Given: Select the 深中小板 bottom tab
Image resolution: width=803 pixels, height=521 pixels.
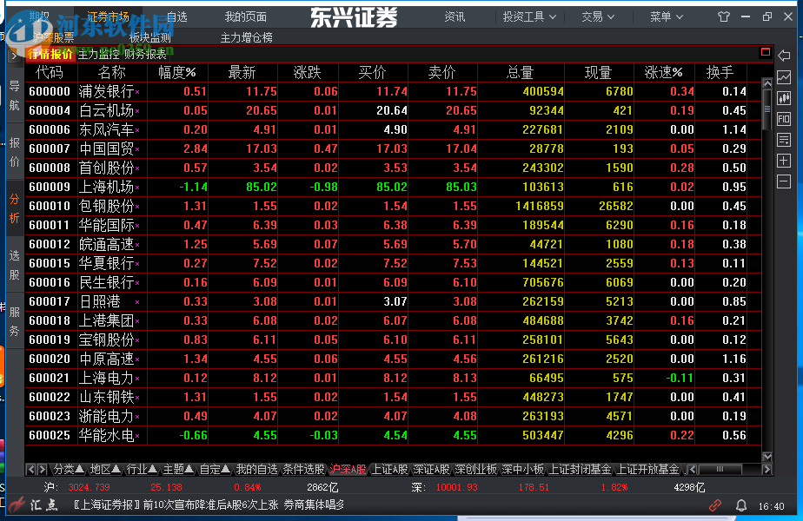Looking at the screenshot, I should coord(522,469).
